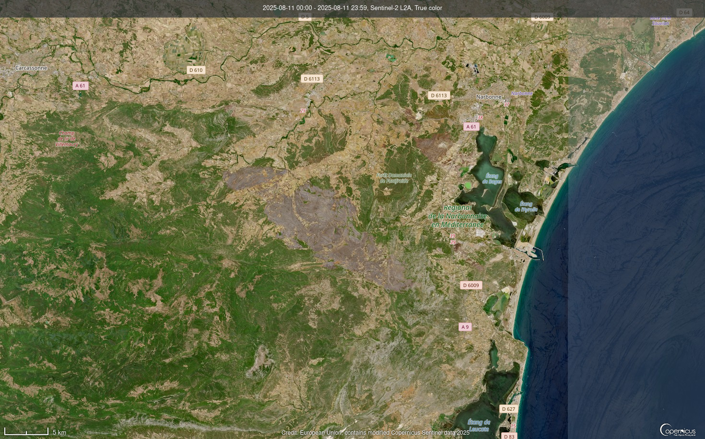The width and height of the screenshot is (705, 439).
Task: Select the D 5 road badge at top
Action: coord(304,16)
